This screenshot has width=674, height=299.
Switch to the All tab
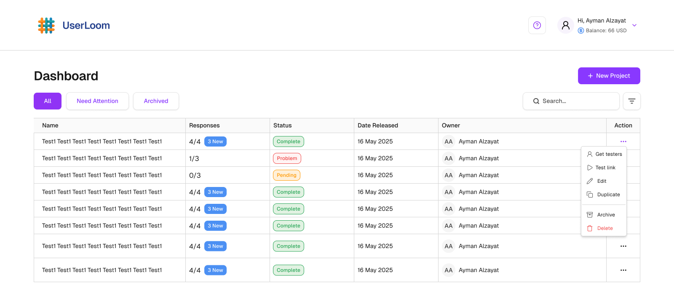coord(48,101)
